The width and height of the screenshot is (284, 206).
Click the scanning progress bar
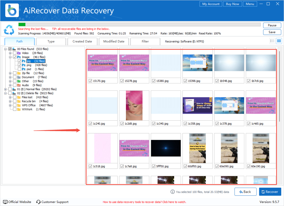pyautogui.click(x=139, y=24)
